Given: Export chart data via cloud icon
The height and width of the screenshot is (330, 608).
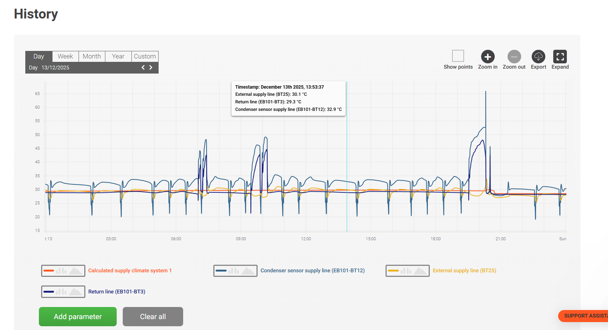Looking at the screenshot, I should coord(538,57).
